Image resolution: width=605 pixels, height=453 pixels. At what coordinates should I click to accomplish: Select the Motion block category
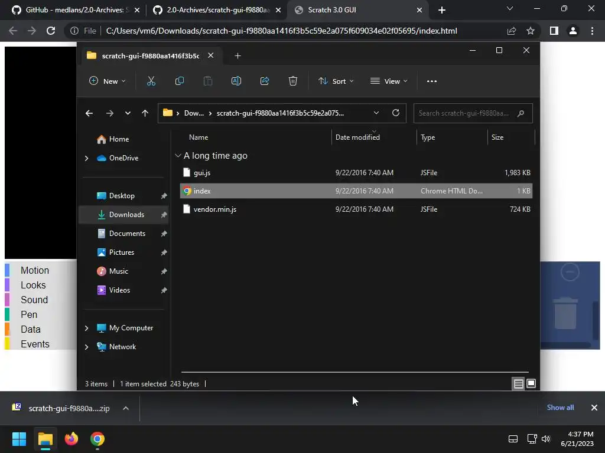point(35,270)
